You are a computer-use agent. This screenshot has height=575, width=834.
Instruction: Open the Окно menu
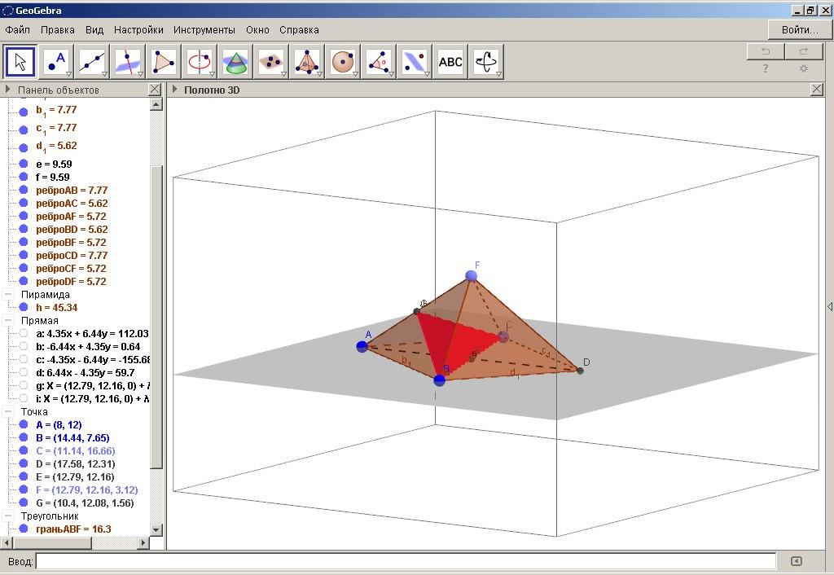[257, 30]
